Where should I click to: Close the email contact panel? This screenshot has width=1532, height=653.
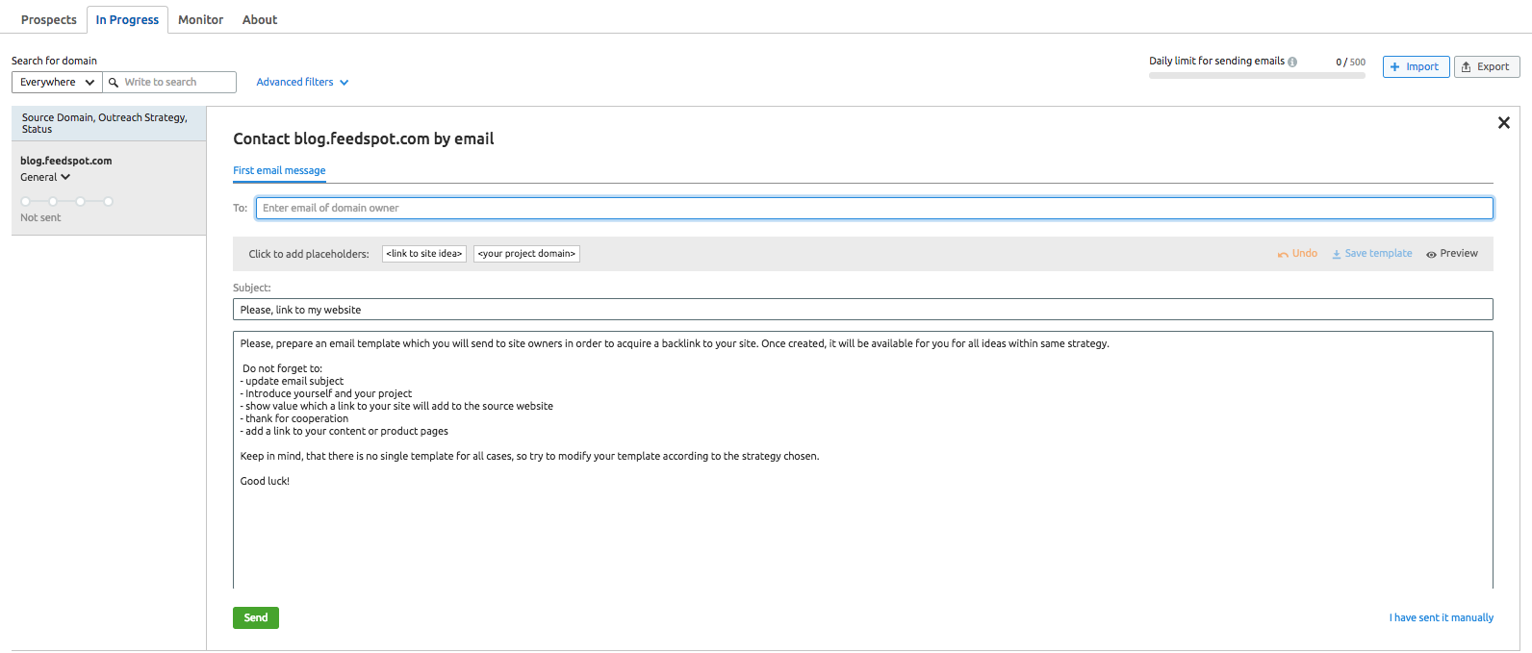[1503, 123]
